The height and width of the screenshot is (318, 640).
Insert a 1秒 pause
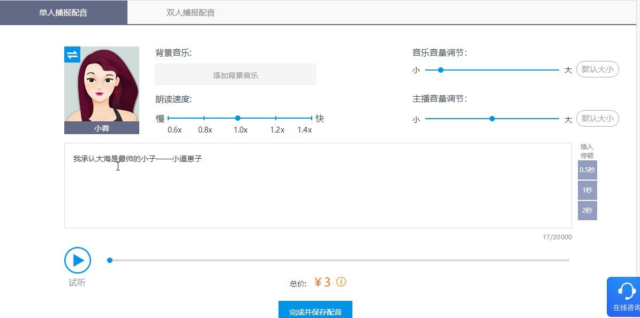(587, 190)
